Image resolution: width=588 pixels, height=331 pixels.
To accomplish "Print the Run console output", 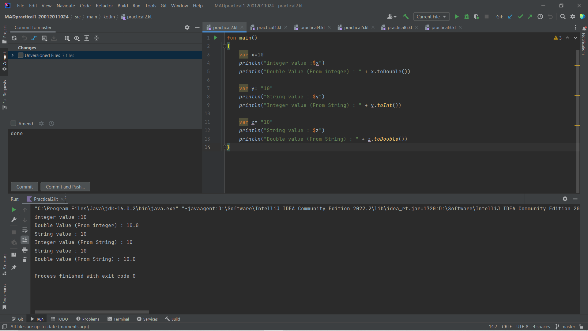I will pyautogui.click(x=25, y=250).
